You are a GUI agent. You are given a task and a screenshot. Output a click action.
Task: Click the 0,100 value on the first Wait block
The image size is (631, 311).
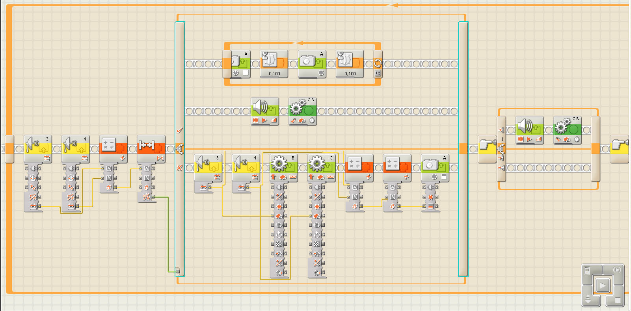[x=274, y=74]
